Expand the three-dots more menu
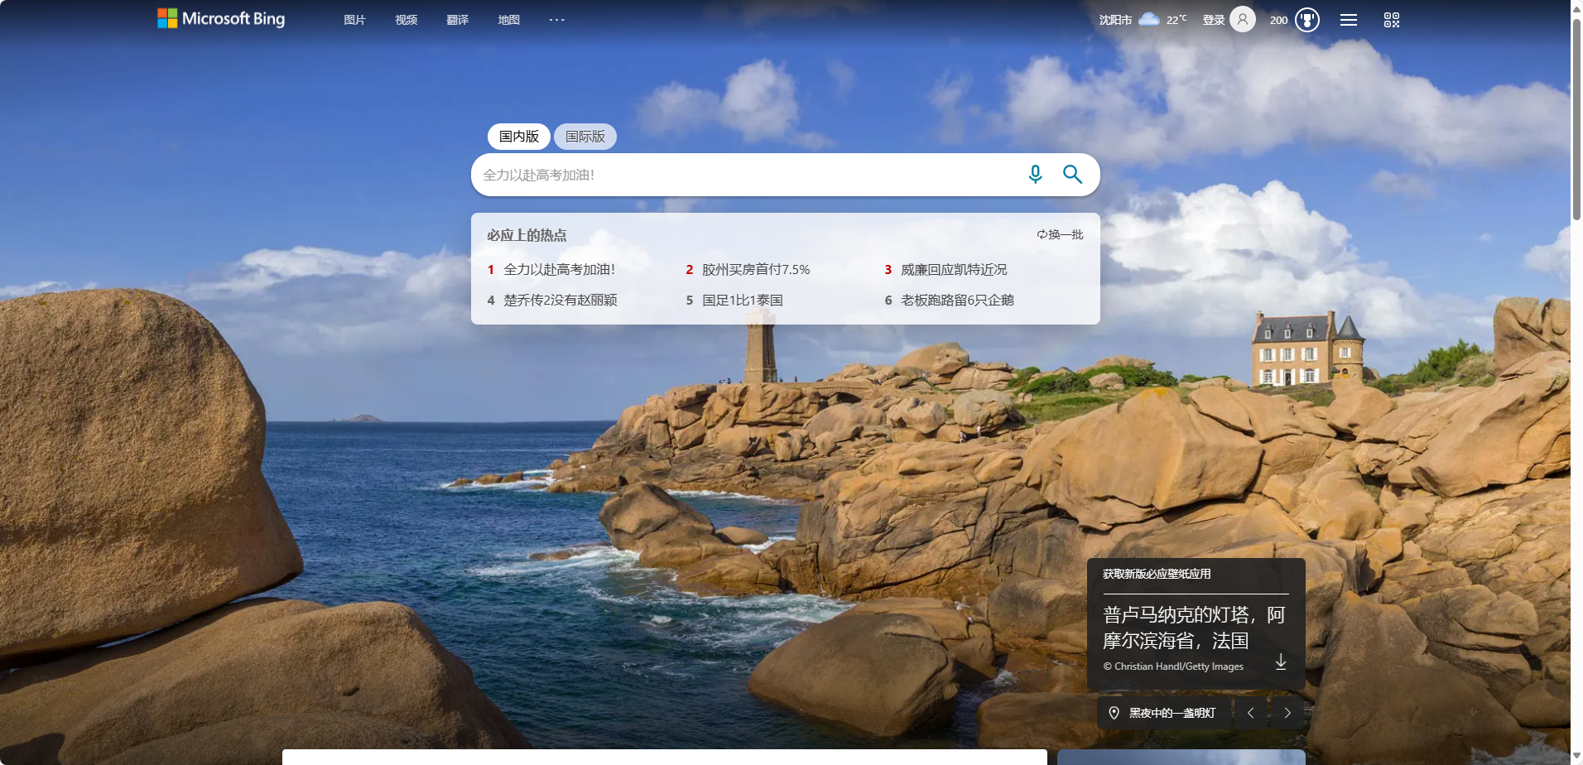The width and height of the screenshot is (1583, 765). click(556, 20)
